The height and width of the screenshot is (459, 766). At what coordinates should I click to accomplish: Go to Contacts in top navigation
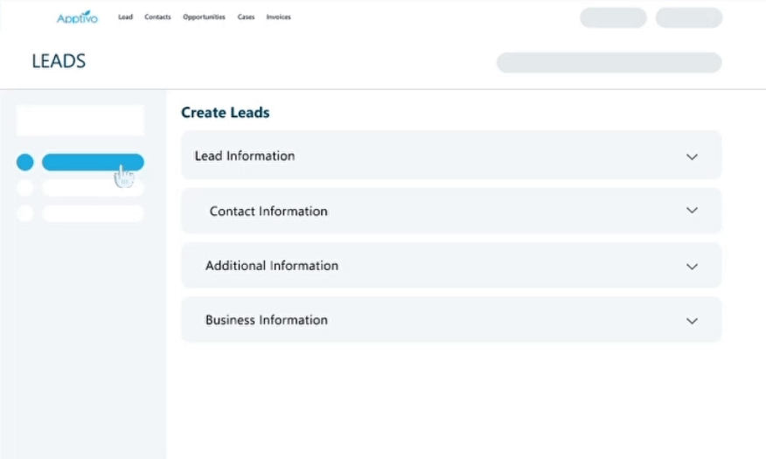point(157,17)
